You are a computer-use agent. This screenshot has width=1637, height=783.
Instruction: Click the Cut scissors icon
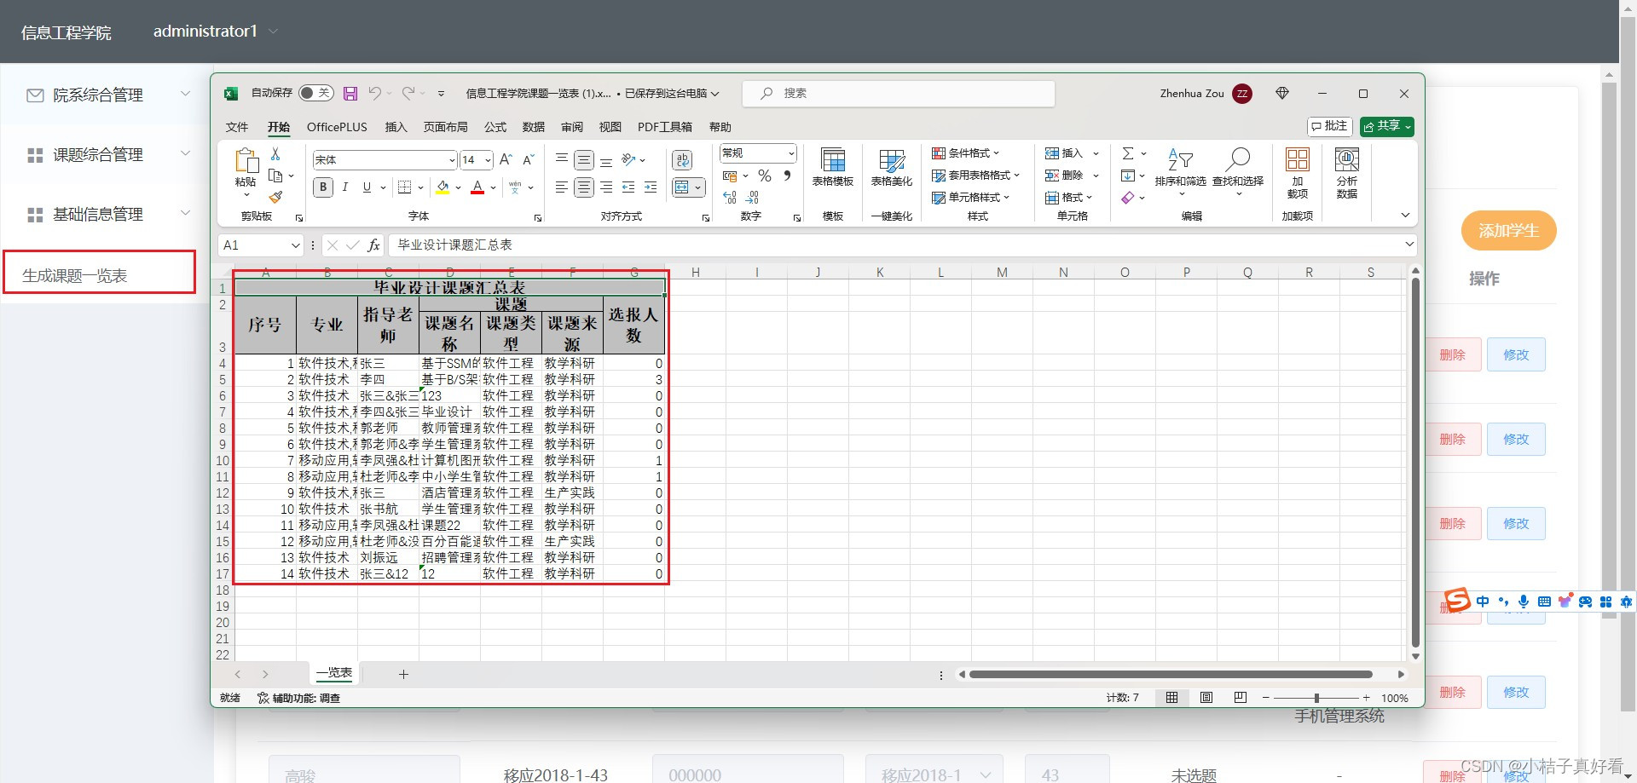tap(275, 154)
